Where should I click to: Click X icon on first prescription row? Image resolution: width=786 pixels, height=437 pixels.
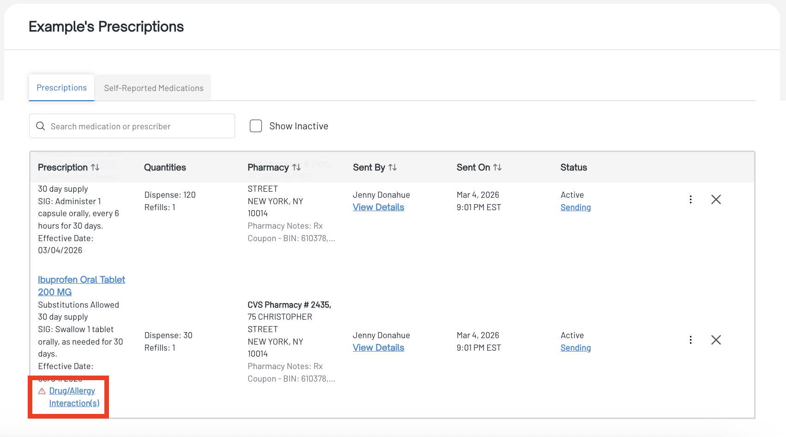tap(716, 200)
